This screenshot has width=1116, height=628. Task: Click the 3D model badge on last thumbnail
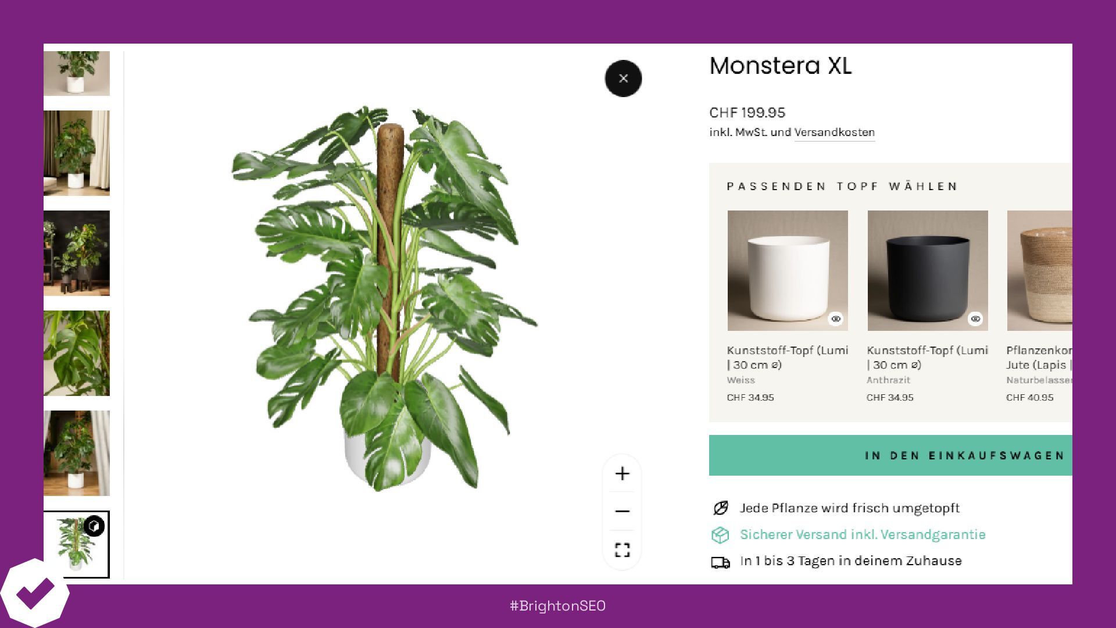pos(94,526)
